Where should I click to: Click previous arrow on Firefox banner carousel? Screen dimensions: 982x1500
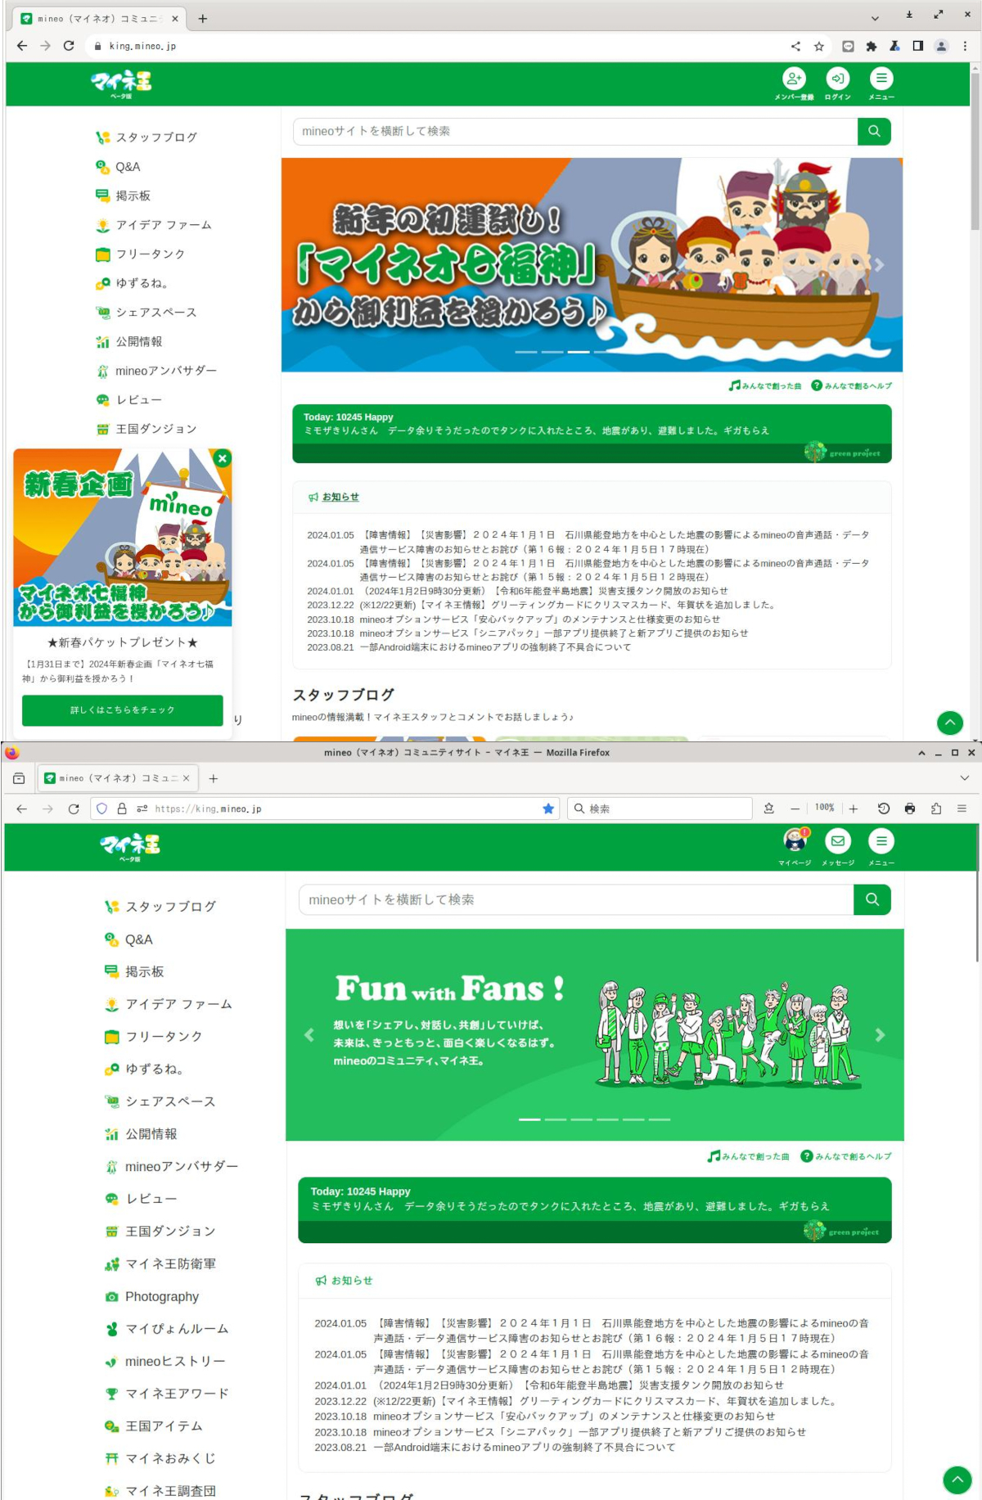coord(309,1035)
